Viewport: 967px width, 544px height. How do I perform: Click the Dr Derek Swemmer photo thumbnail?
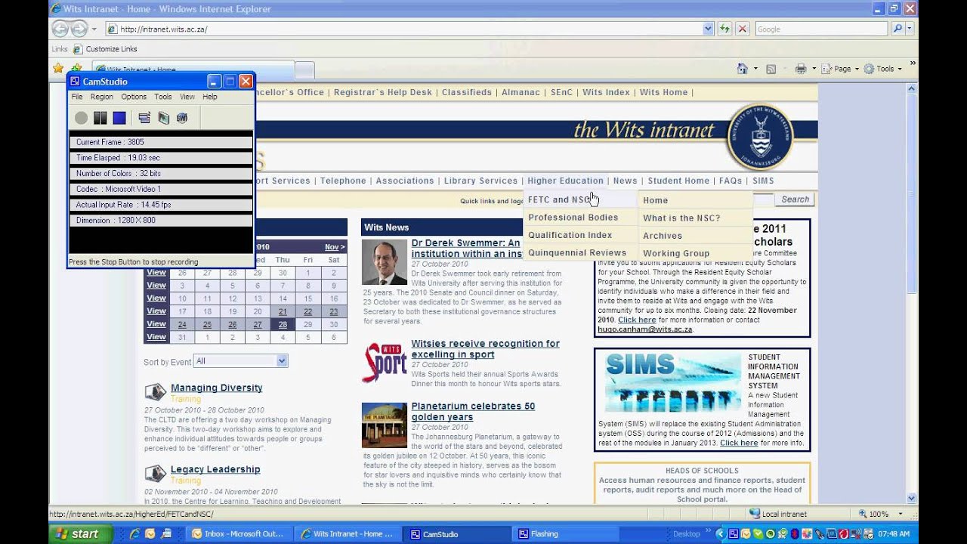point(384,262)
